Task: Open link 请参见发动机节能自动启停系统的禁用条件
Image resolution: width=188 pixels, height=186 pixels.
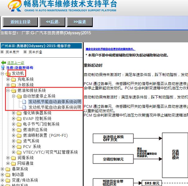Action: (x=110, y=49)
